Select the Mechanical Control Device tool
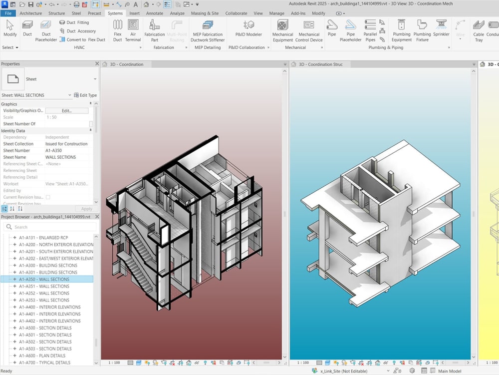 [309, 31]
